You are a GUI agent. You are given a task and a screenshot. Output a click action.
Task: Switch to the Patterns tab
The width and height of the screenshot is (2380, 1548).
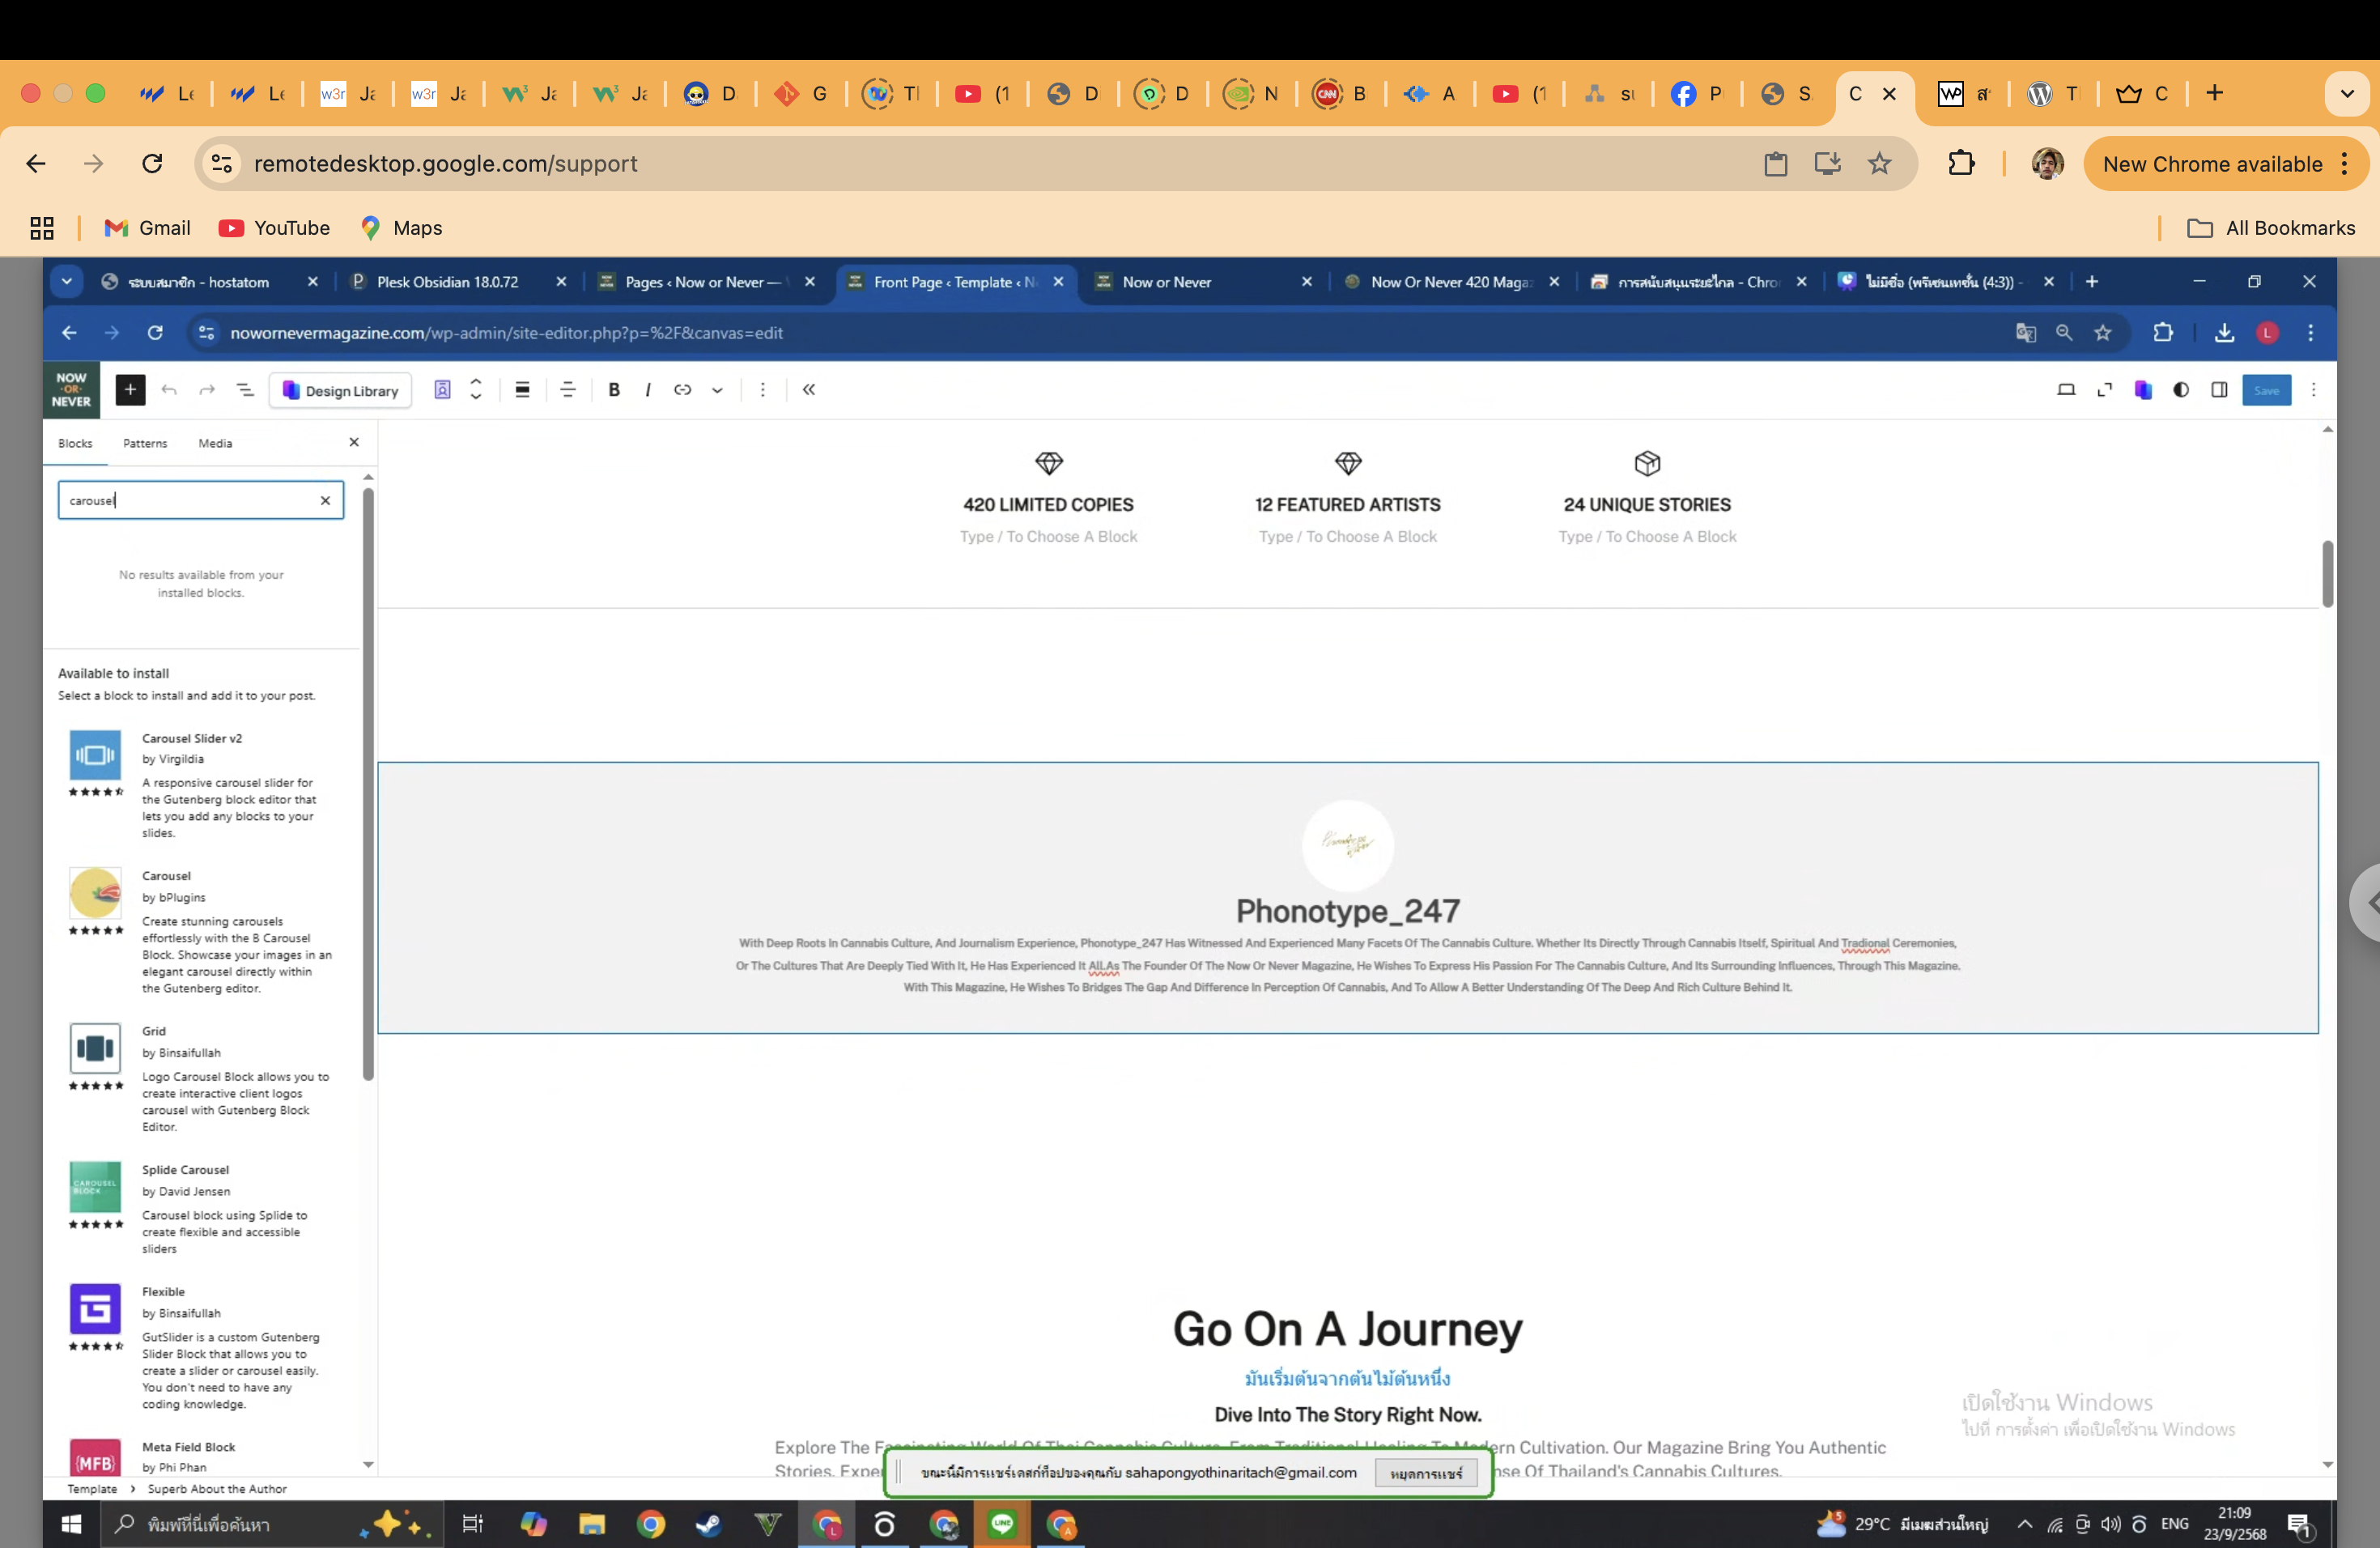coord(145,443)
